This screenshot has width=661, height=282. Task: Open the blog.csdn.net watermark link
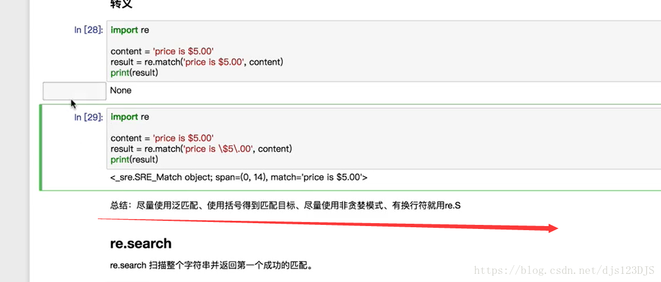564,269
